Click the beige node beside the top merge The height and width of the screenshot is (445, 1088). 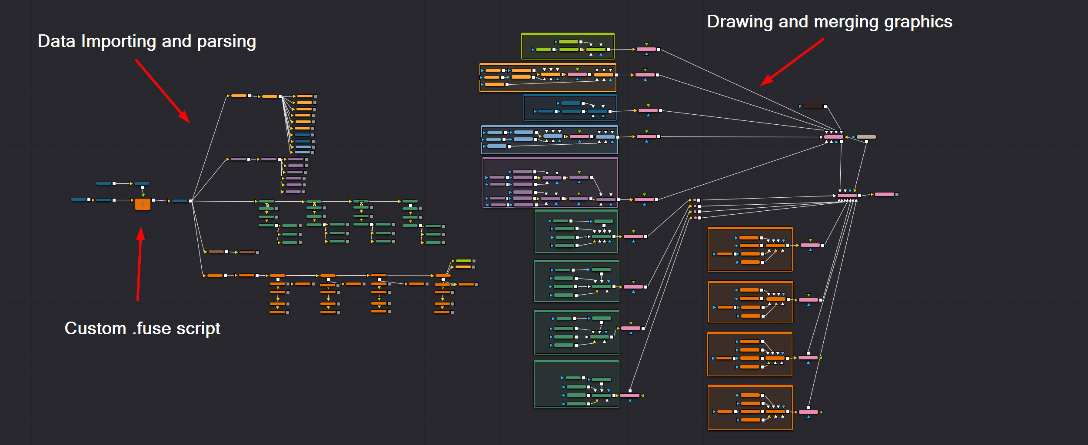point(866,137)
